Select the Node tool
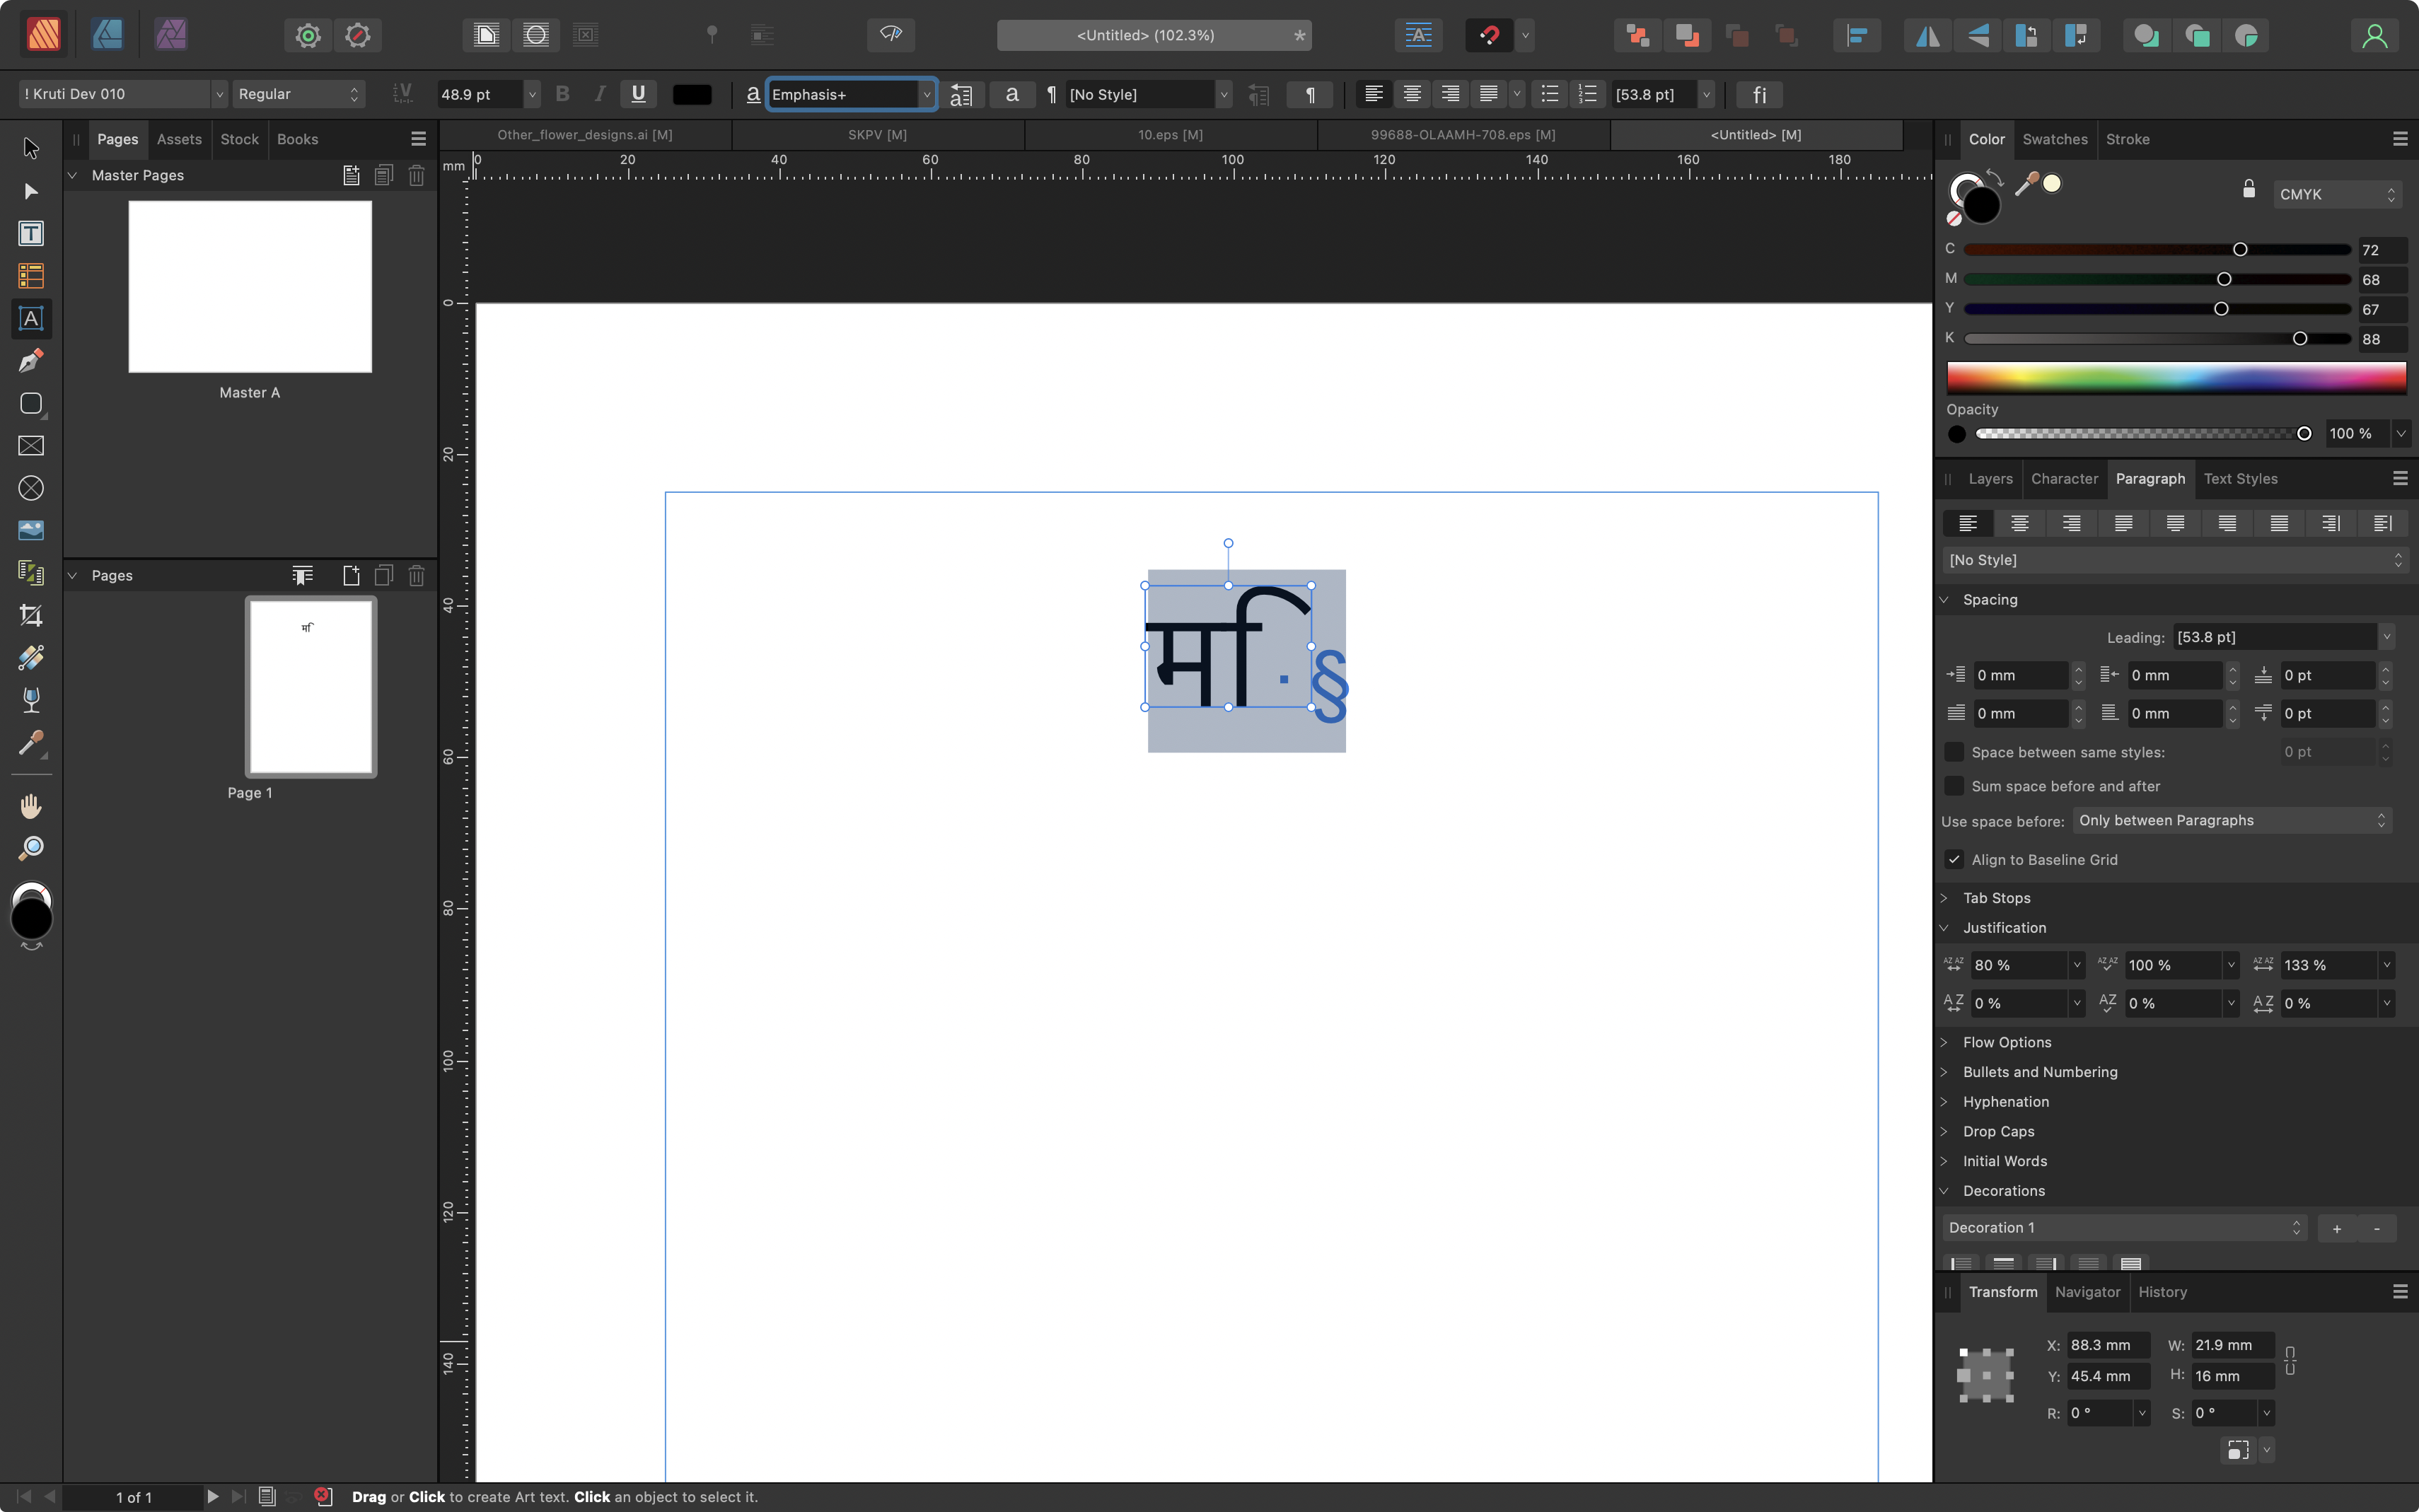The height and width of the screenshot is (1512, 2419). tap(31, 191)
